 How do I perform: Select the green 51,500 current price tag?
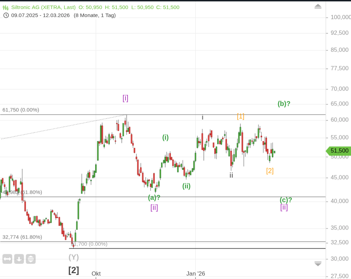(338, 151)
